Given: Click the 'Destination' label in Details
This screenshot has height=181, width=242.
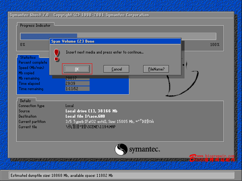Looking at the screenshot, I should [x=28, y=116].
